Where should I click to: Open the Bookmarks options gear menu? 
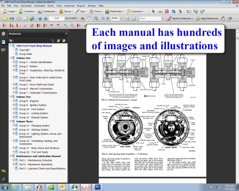(11, 41)
